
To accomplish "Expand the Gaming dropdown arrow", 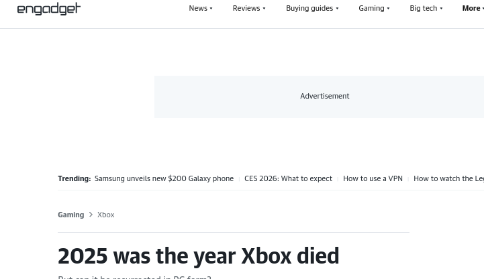I will [x=388, y=9].
